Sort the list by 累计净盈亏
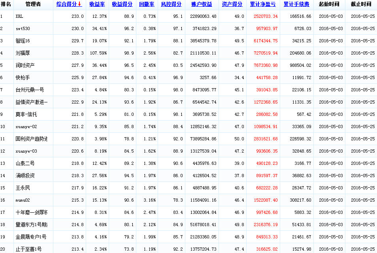This screenshot has width=377, height=253. point(263,4)
